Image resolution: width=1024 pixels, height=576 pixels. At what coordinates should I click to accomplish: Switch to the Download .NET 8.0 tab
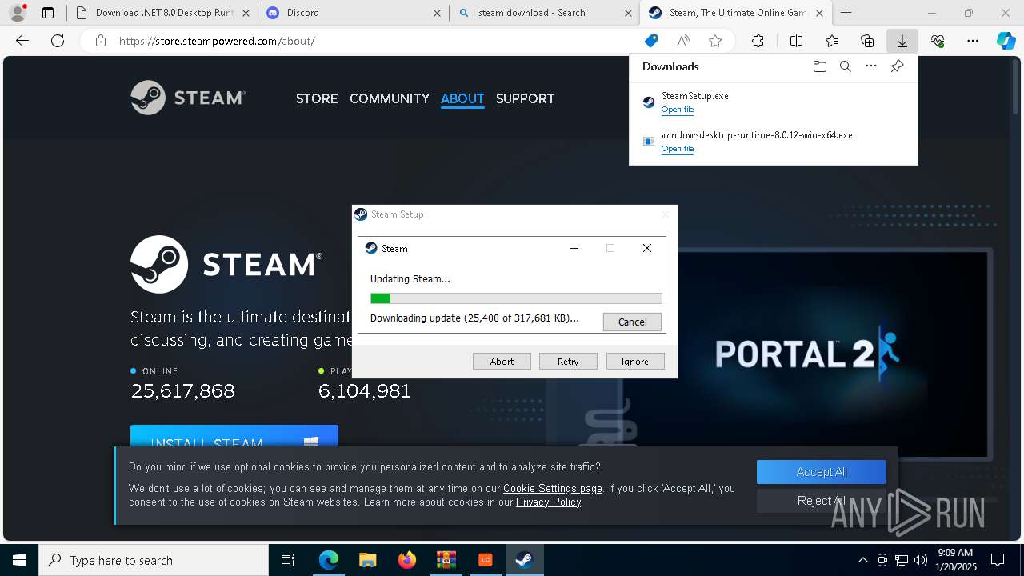tap(162, 13)
